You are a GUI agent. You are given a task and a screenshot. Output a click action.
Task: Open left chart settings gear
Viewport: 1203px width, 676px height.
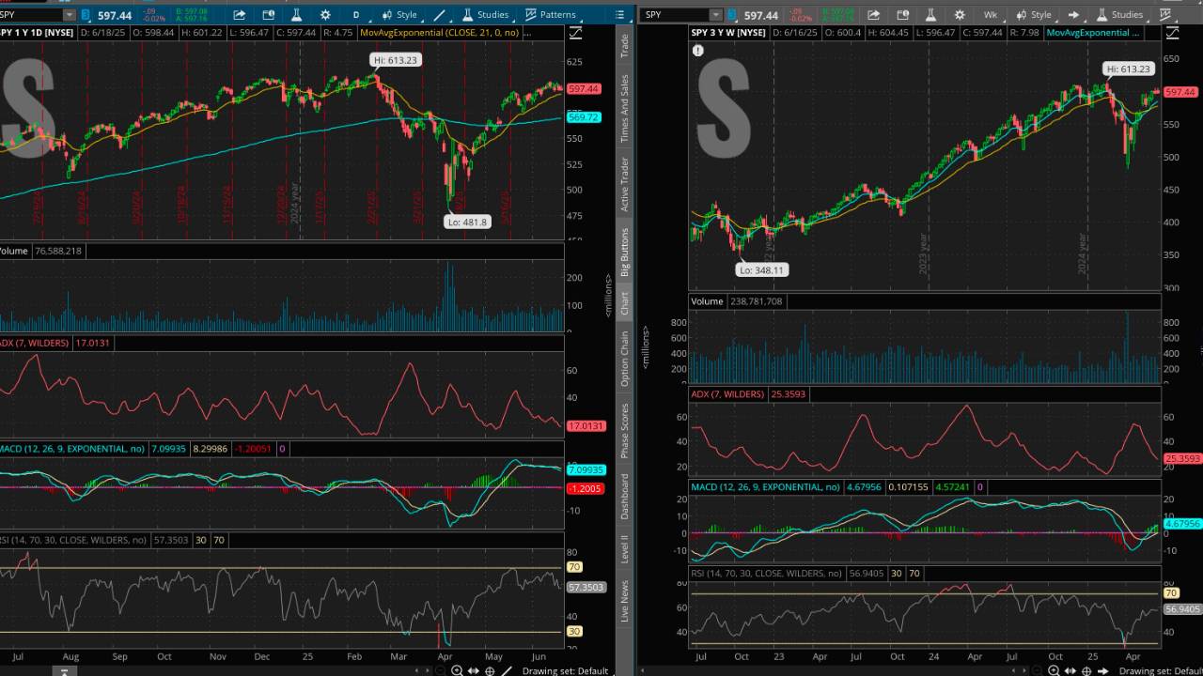pyautogui.click(x=325, y=15)
